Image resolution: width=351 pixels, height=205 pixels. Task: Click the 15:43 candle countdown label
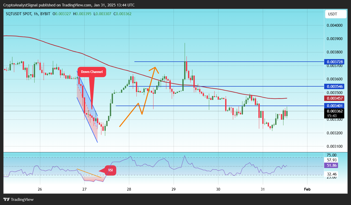(x=331, y=116)
